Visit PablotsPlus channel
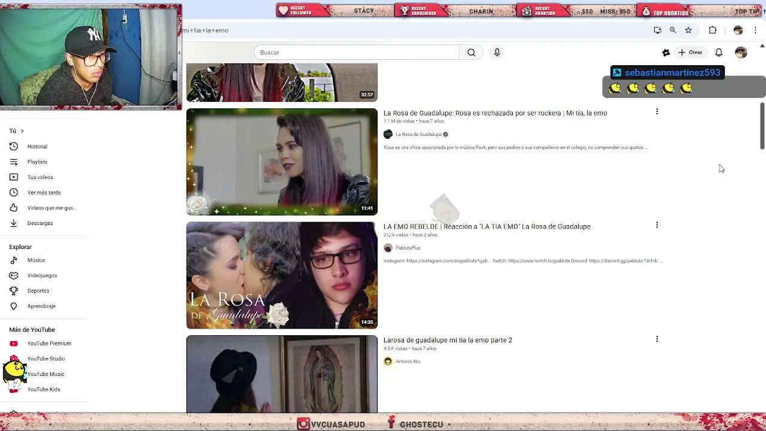Screen dimensions: 766x431 tap(408, 248)
